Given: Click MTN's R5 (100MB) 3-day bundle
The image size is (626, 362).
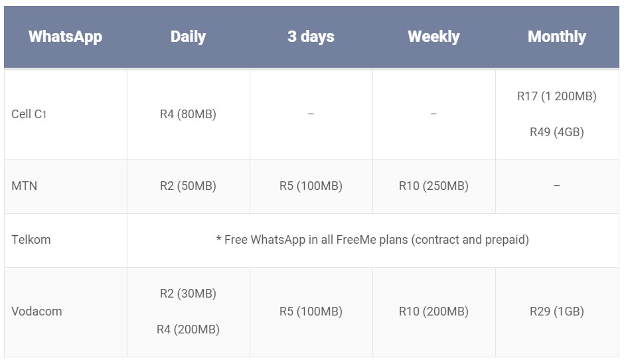Looking at the screenshot, I should tap(311, 186).
